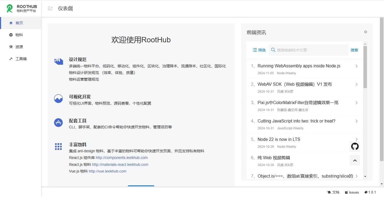Screen dimensions: 384x197
Task: Open settings gear in 前端资讯 panel
Action: pos(366,32)
